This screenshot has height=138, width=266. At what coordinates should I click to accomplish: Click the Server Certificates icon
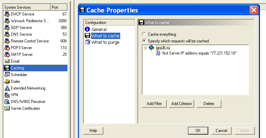7,108
